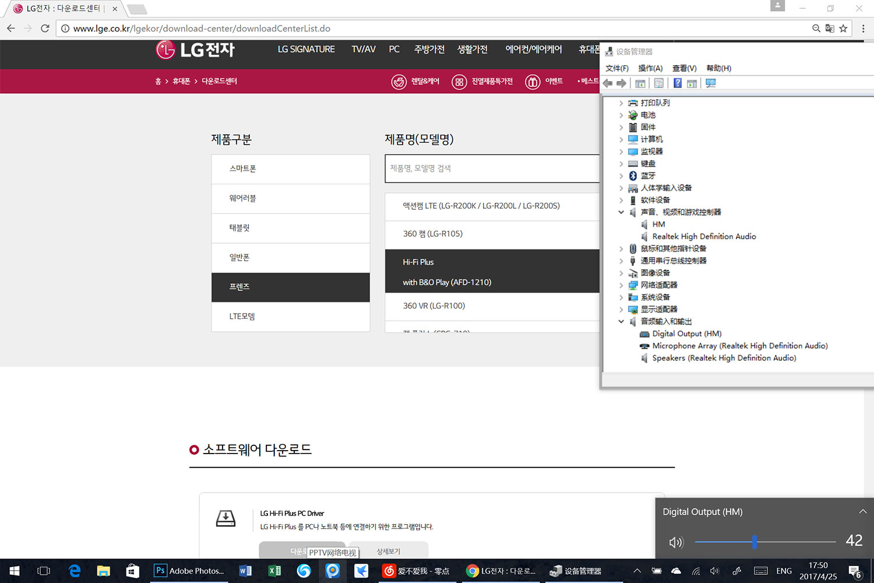Screen dimensions: 874x583
Task: Open the 操作(A) menu
Action: coord(650,68)
